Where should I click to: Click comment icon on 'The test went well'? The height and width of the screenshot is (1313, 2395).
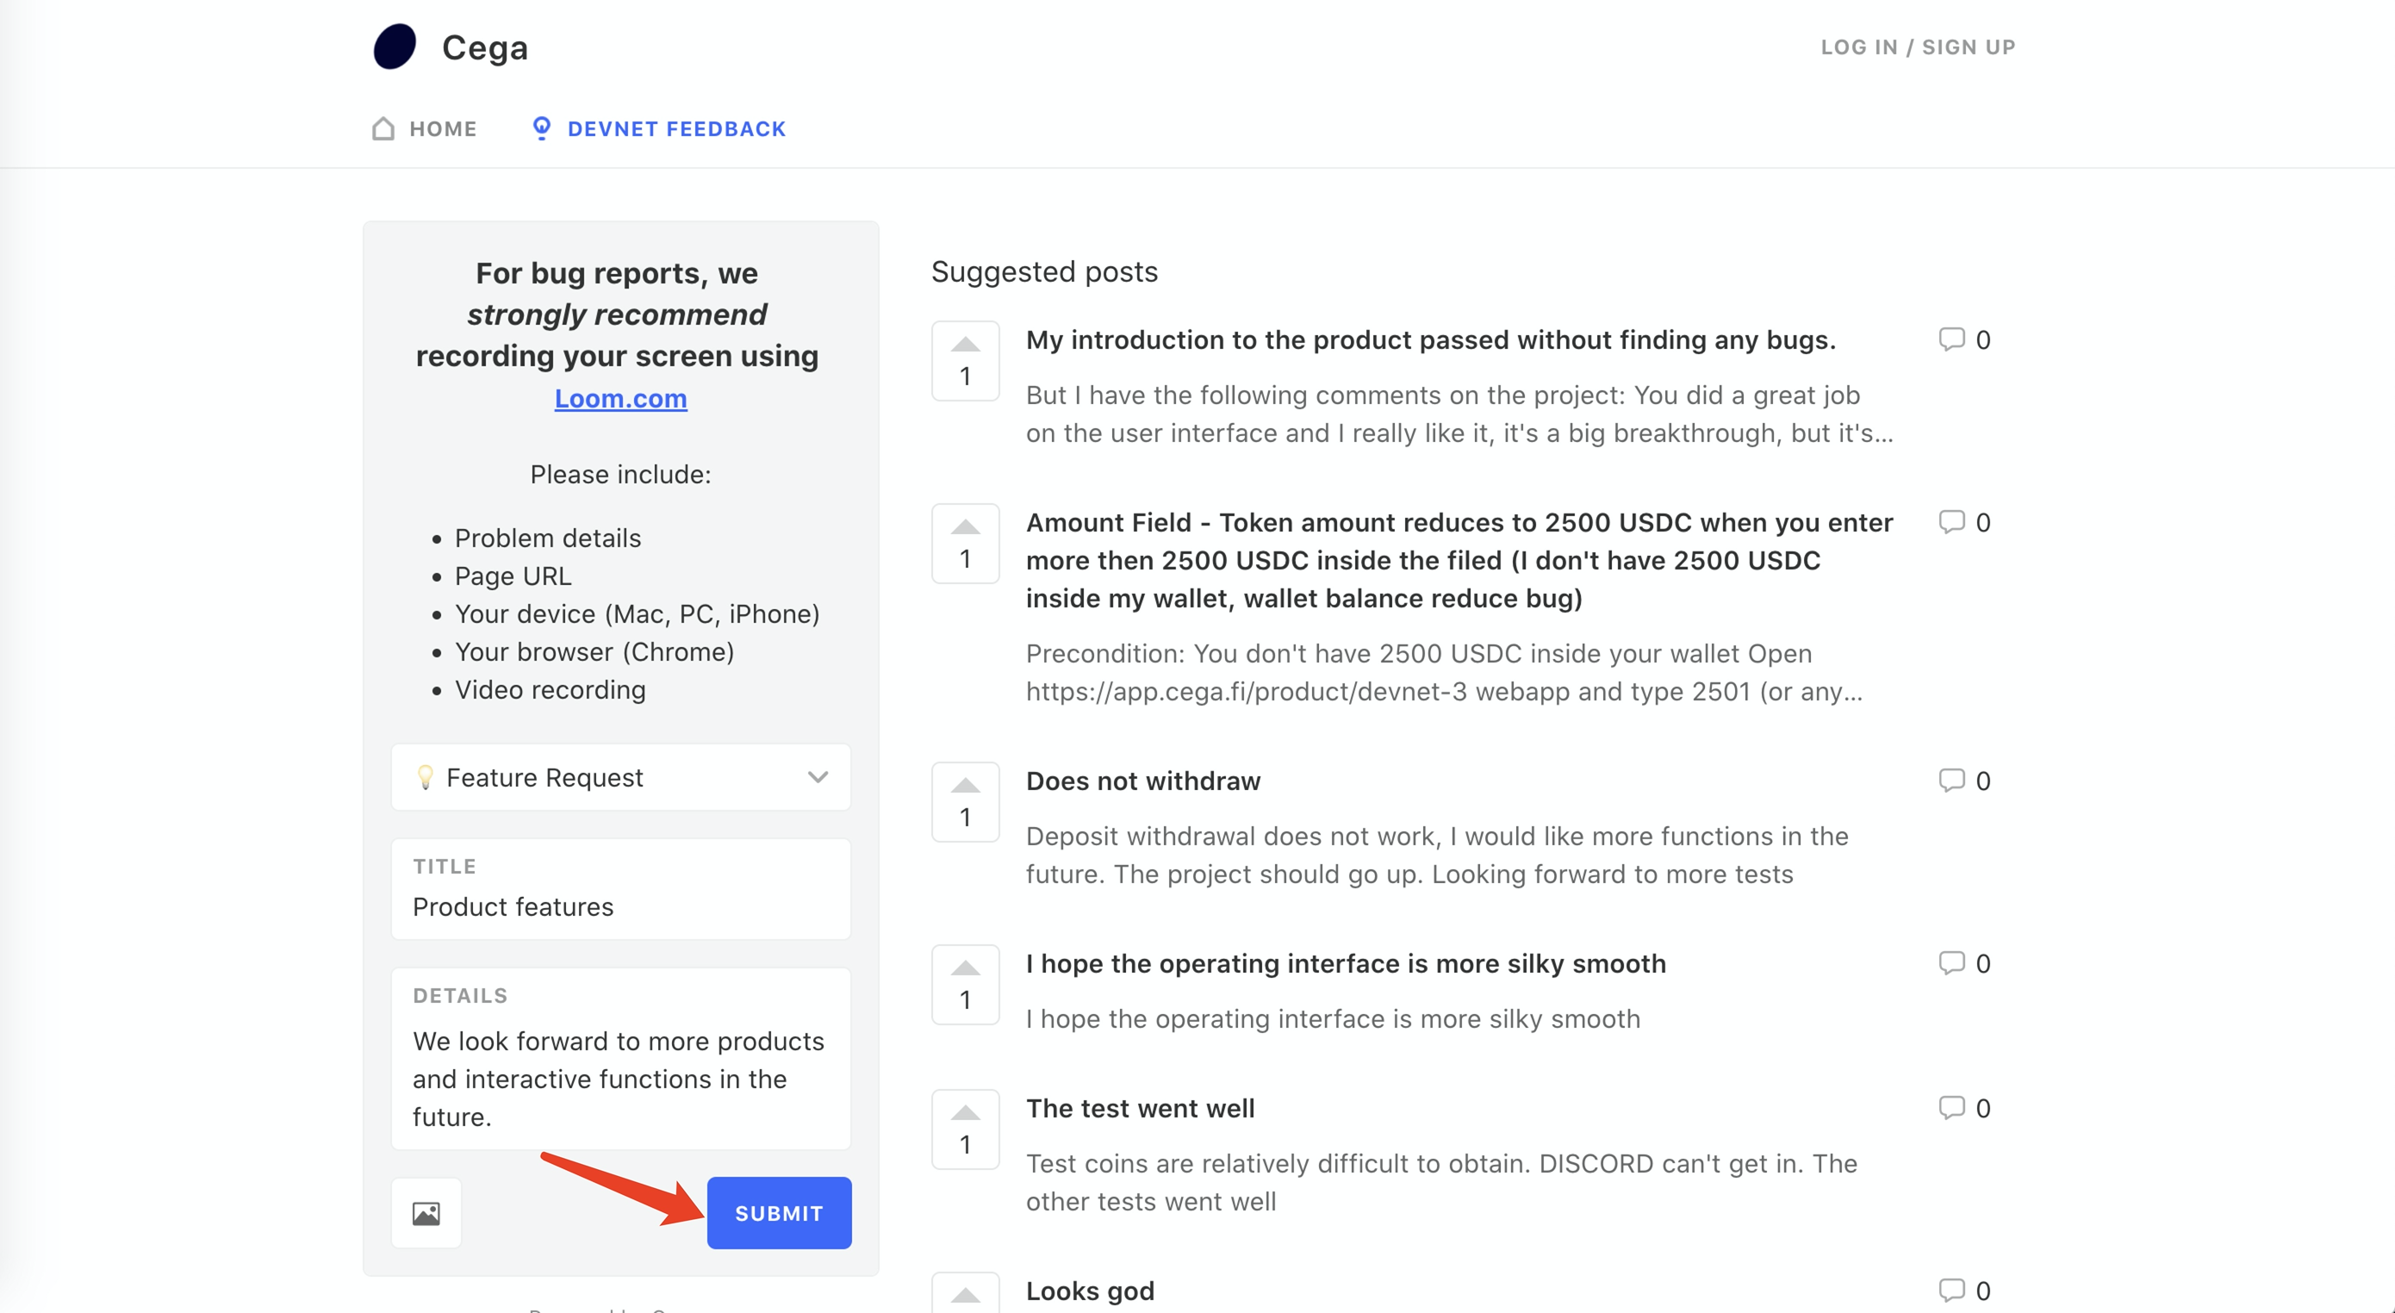point(1950,1107)
